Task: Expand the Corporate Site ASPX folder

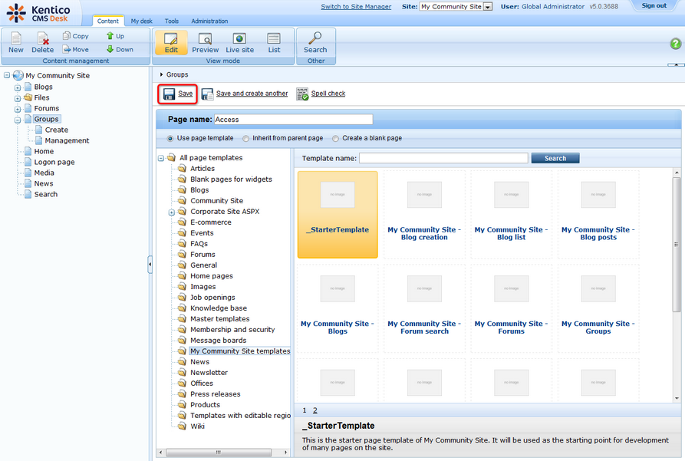Action: (x=172, y=212)
